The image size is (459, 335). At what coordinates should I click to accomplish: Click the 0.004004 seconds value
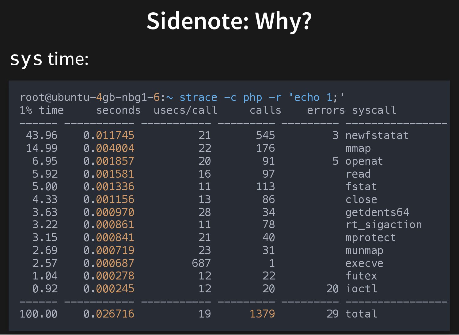point(109,148)
